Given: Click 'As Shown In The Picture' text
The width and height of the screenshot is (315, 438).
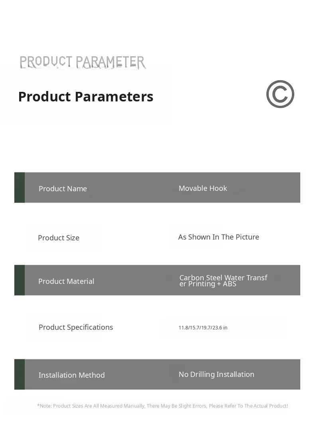Looking at the screenshot, I should [219, 237].
